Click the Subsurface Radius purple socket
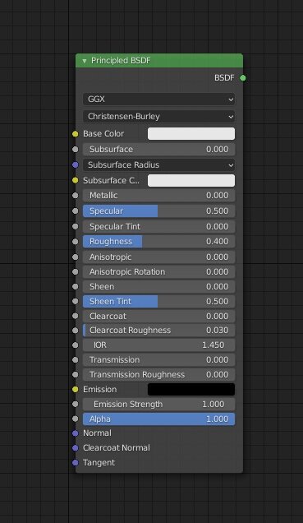Image resolution: width=303 pixels, height=523 pixels. (76, 164)
